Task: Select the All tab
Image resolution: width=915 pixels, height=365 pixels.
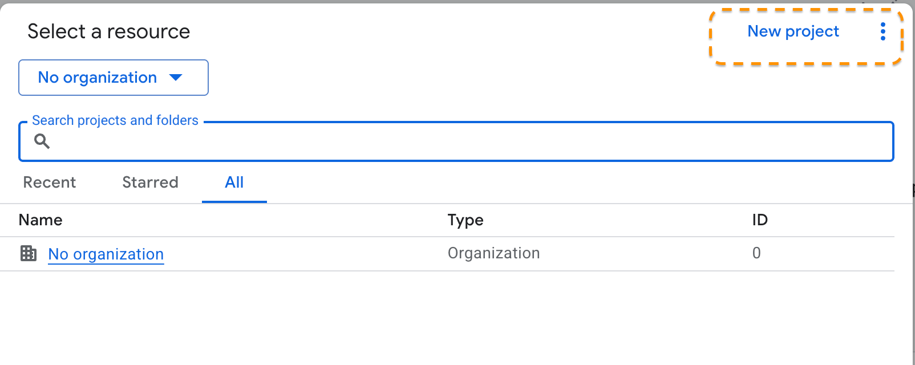Action: (x=234, y=182)
